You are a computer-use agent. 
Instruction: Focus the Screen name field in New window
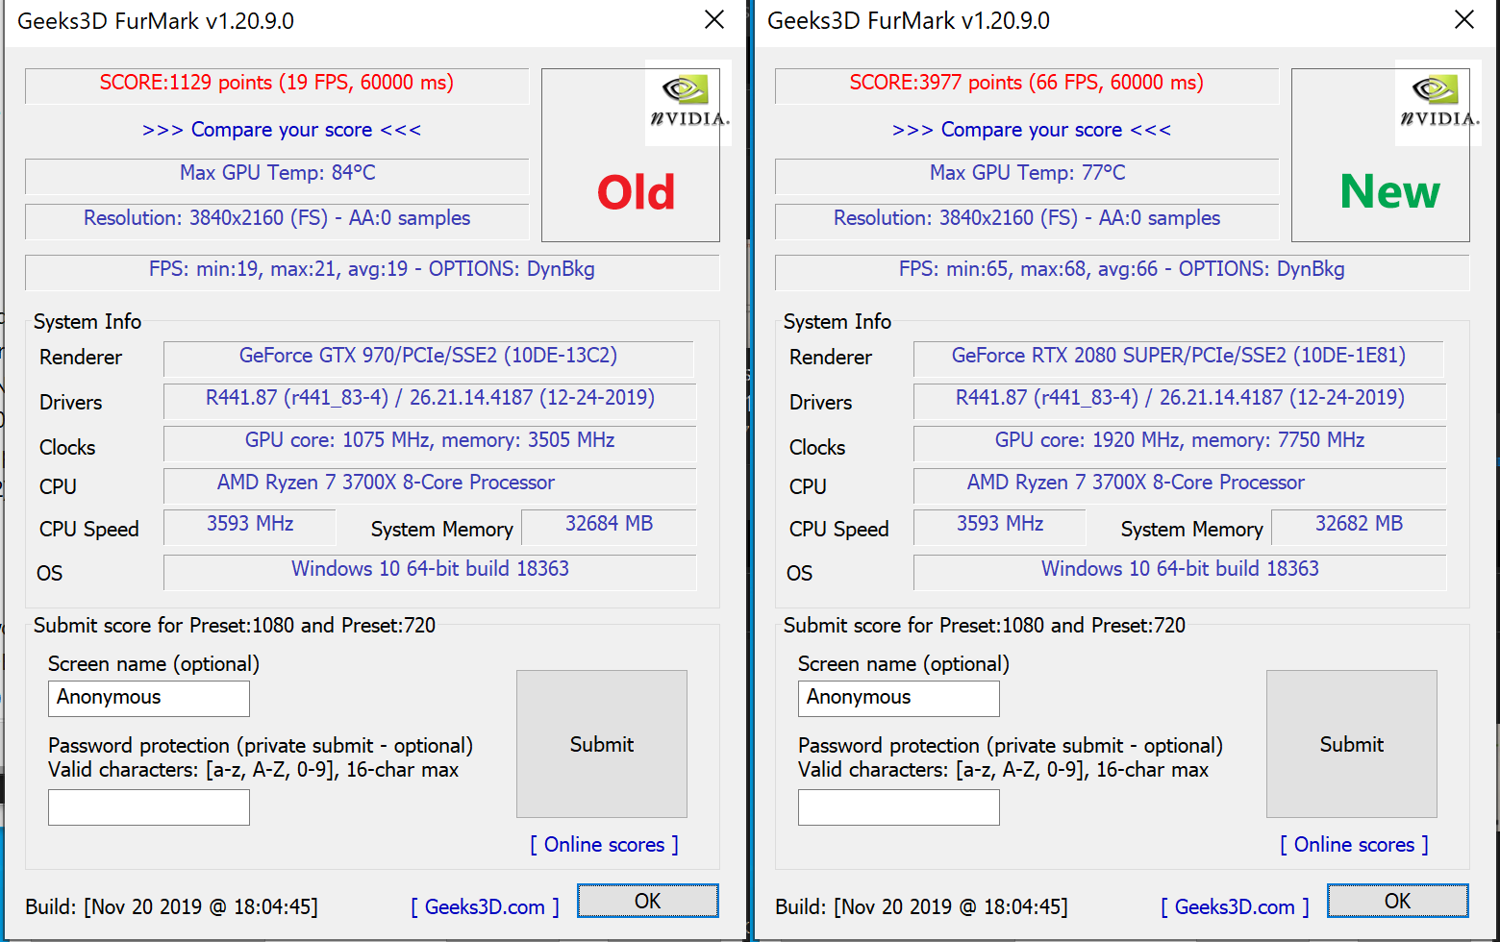[x=899, y=699]
